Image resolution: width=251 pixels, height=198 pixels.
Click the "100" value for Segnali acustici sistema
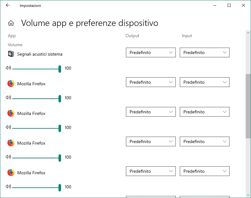(68, 68)
